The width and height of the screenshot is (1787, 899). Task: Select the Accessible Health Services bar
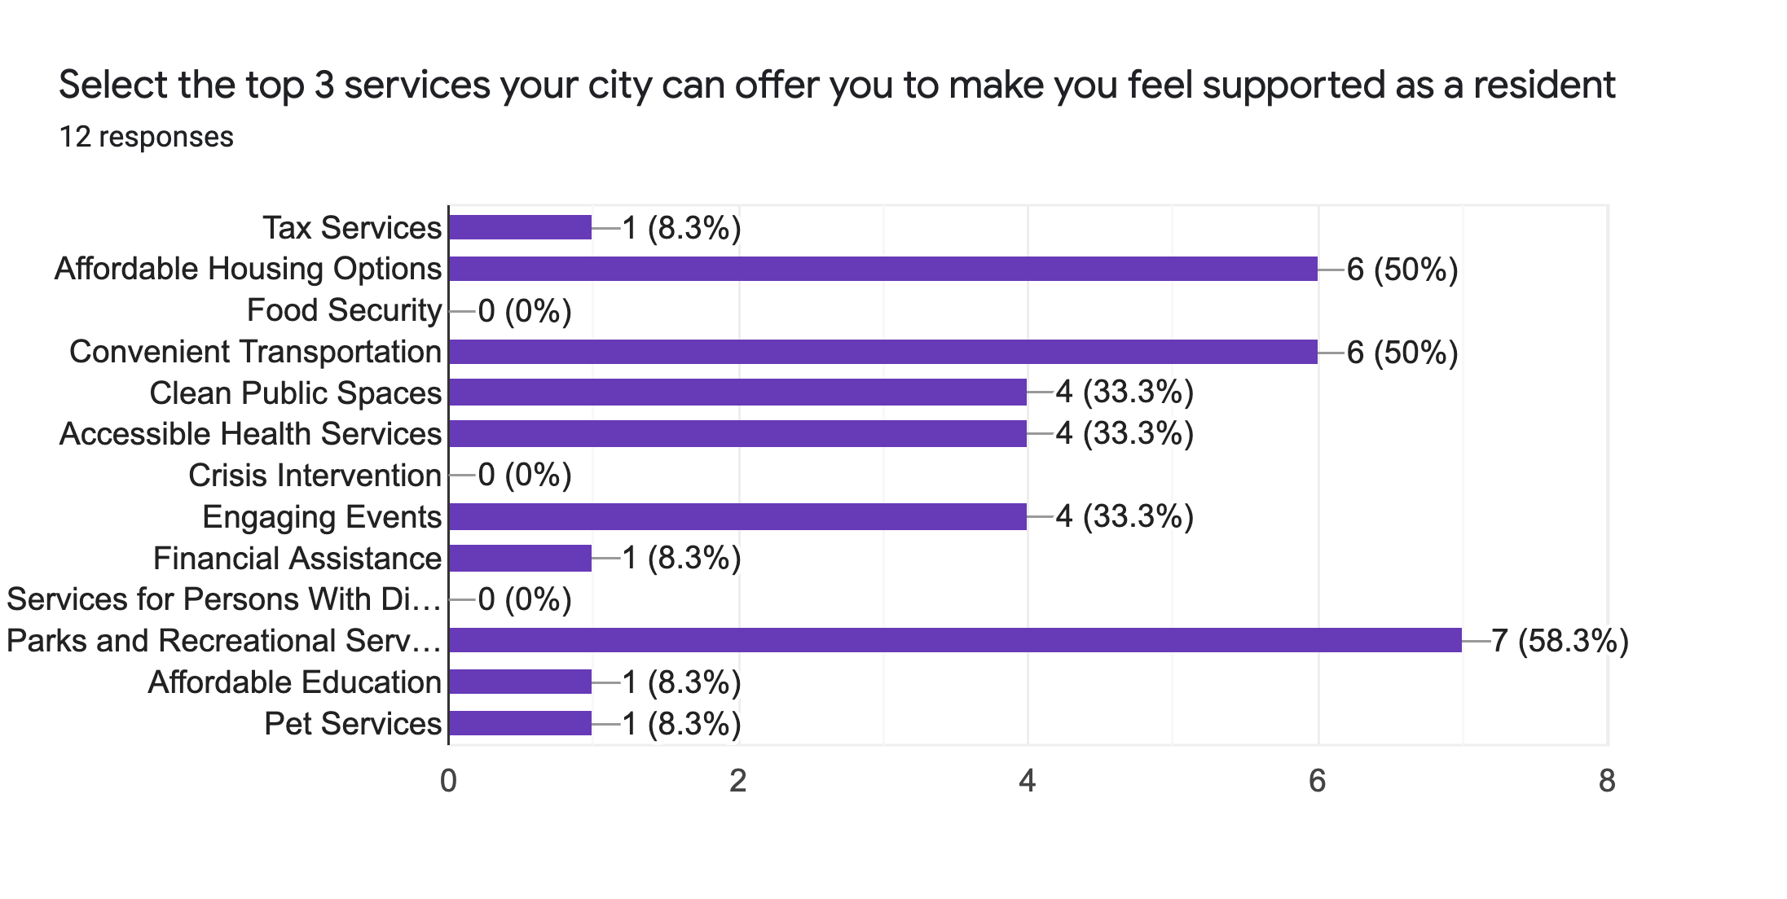[x=737, y=434]
